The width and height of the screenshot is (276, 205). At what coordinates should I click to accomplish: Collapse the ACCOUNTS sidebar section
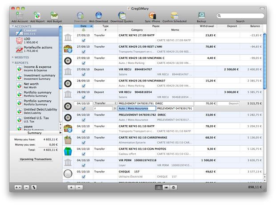click(x=12, y=26)
